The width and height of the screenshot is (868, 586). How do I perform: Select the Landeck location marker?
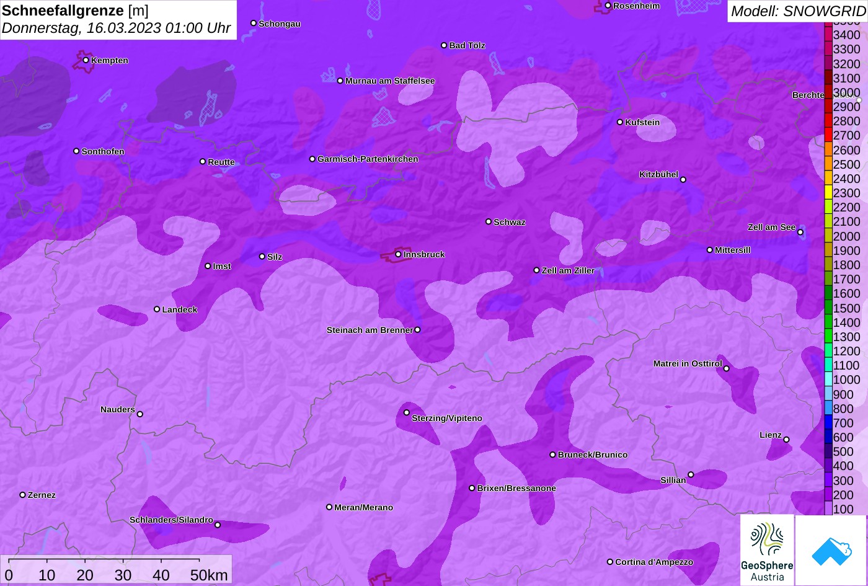coord(157,309)
